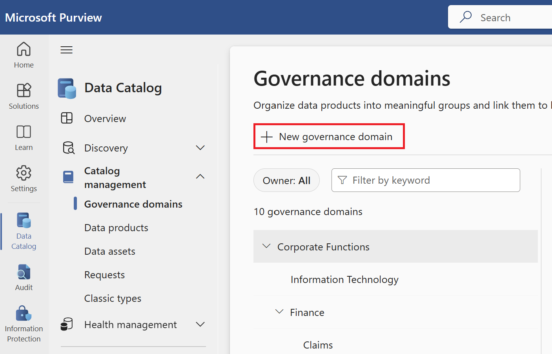Click the Data Catalog header database icon
The width and height of the screenshot is (552, 354).
coord(67,88)
